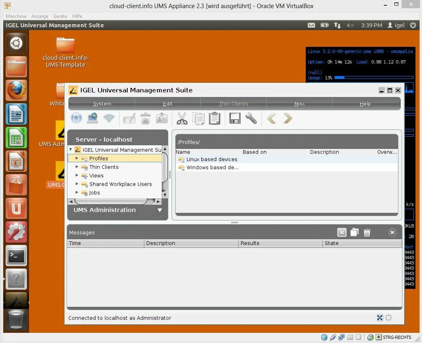Click the delete trash toolbar icon
Image resolution: width=422 pixels, height=343 pixels.
145,118
